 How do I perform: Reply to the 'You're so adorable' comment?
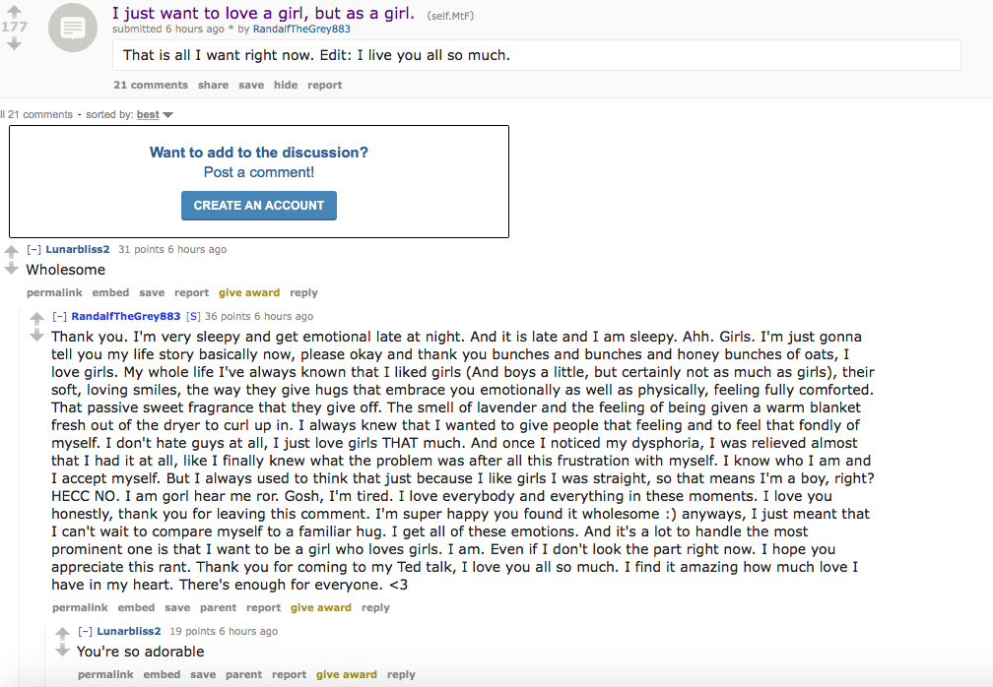click(x=401, y=674)
